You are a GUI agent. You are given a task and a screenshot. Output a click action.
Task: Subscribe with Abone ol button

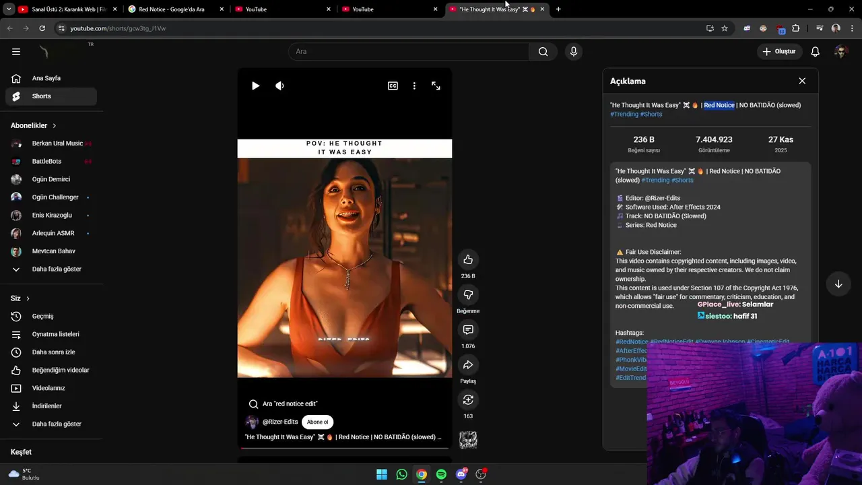317,422
